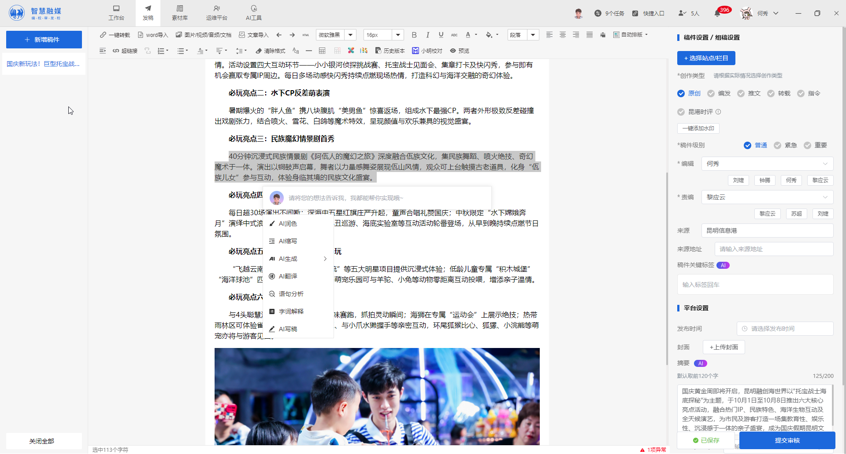
Task: Insert a table using the table icon
Action: point(322,51)
